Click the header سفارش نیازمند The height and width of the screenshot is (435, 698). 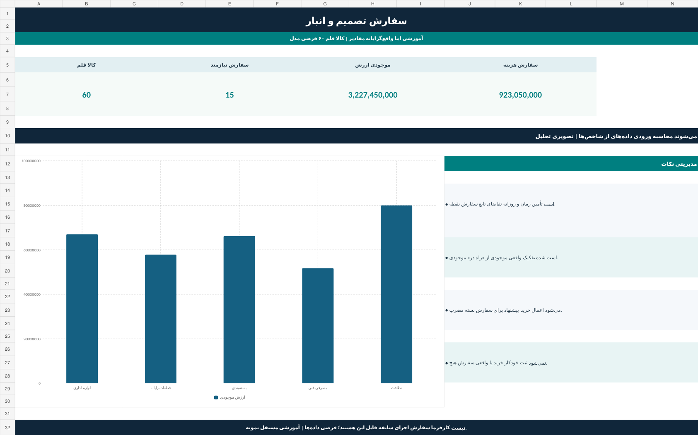point(229,65)
